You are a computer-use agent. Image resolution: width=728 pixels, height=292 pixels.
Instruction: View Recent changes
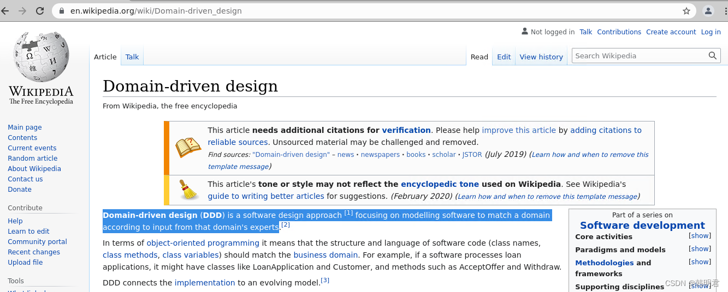[x=34, y=252]
